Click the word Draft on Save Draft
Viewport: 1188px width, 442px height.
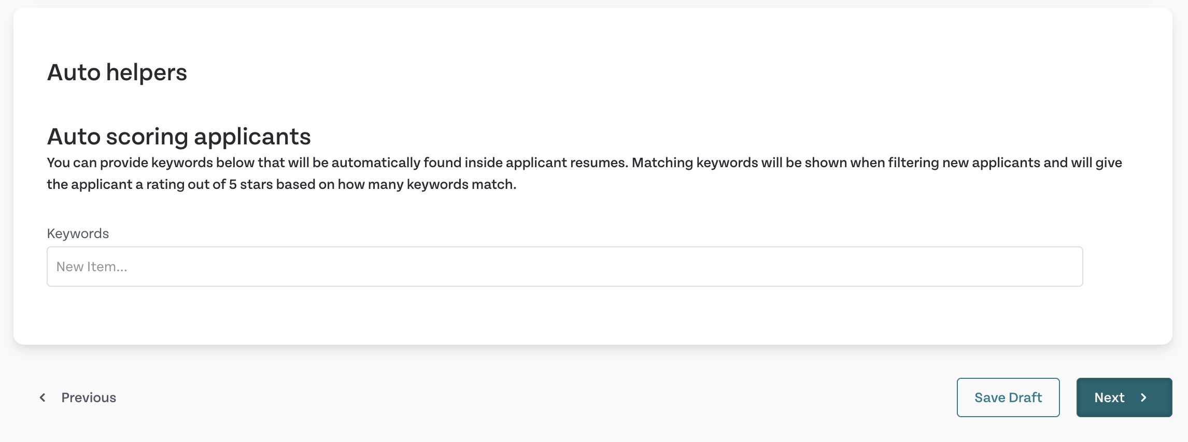click(x=1025, y=397)
